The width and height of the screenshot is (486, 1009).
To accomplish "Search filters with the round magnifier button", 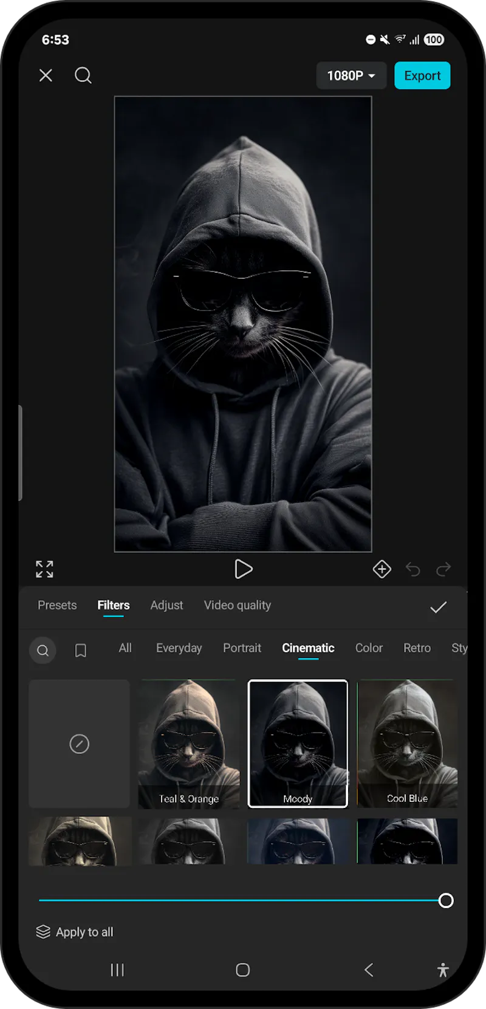I will coord(43,651).
